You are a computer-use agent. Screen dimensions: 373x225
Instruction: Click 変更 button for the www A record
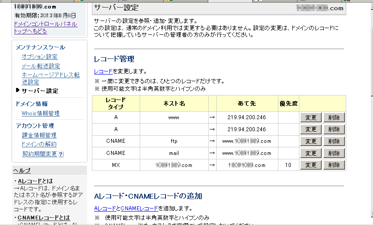tap(311, 117)
